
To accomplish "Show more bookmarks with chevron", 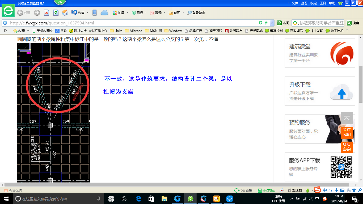I will click(x=347, y=31).
